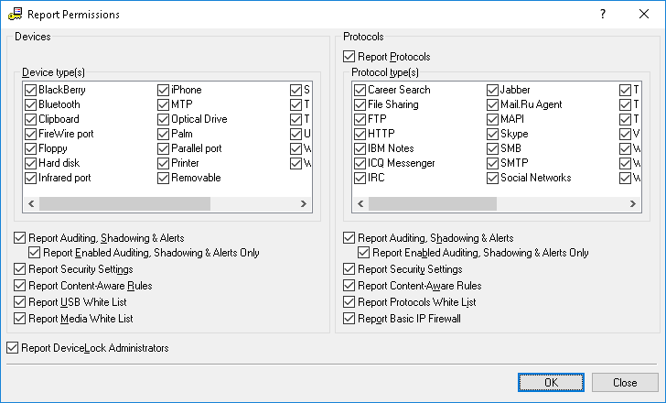Screen dimensions: 666x403
Task: Toggle the Report Protocols checkbox
Action: pyautogui.click(x=349, y=57)
